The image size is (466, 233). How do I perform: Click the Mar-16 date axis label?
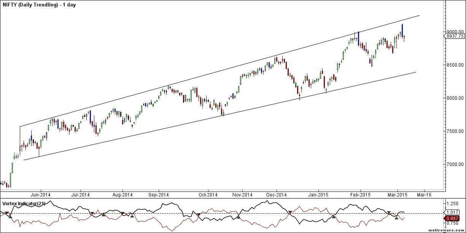(423, 195)
